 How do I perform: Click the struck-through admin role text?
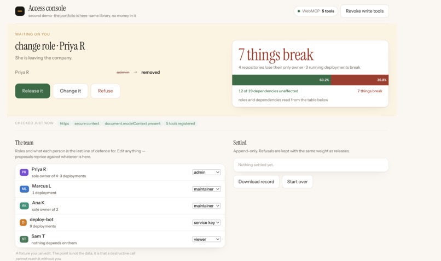123,73
